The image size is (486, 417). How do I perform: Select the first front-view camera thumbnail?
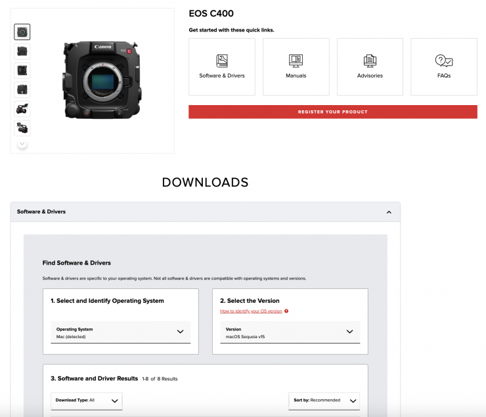click(x=22, y=32)
